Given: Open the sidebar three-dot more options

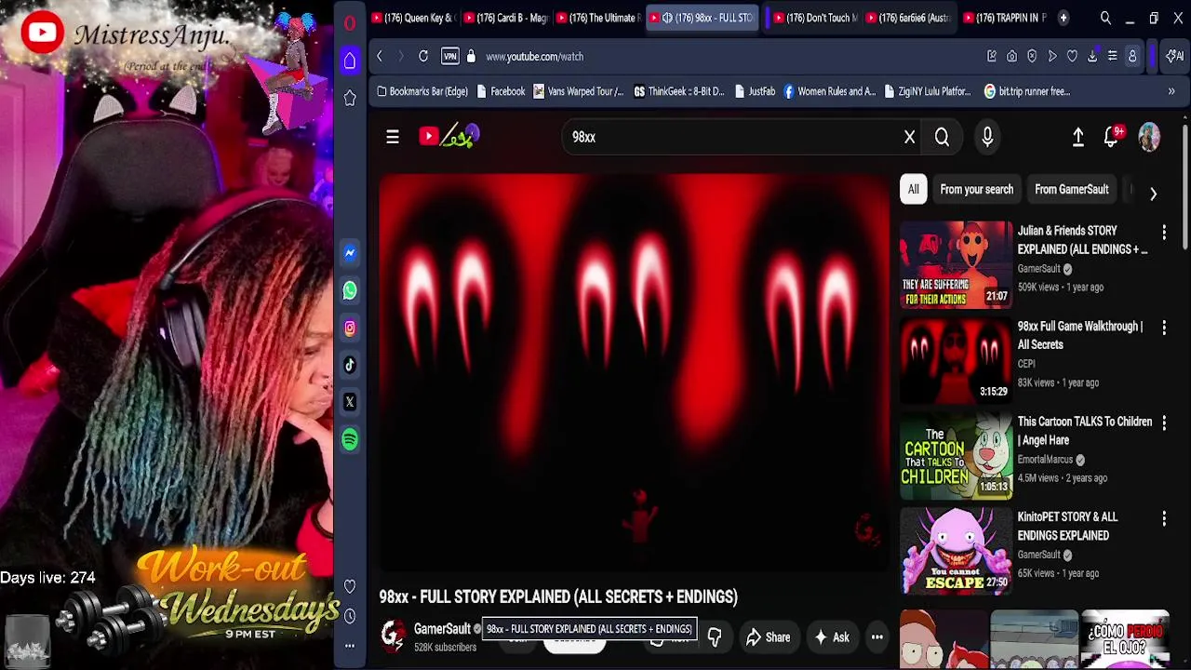Looking at the screenshot, I should [350, 645].
